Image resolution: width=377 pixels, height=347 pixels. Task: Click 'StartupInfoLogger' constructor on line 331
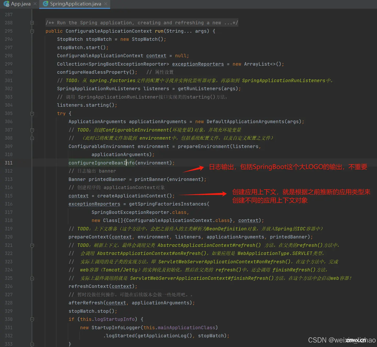click(x=116, y=328)
